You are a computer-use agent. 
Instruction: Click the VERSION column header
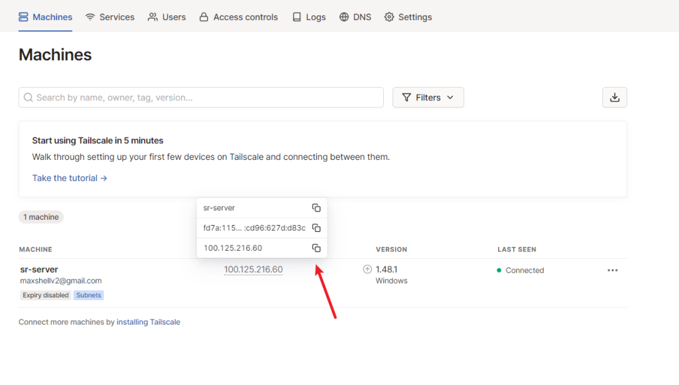[x=391, y=250]
